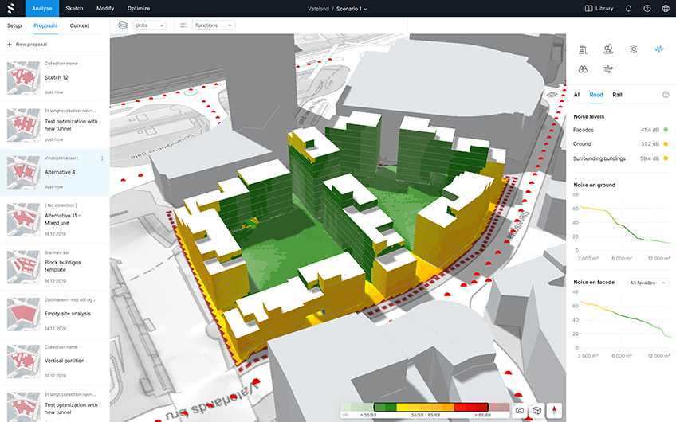Open the Units dropdown
The width and height of the screenshot is (676, 422).
pos(149,25)
